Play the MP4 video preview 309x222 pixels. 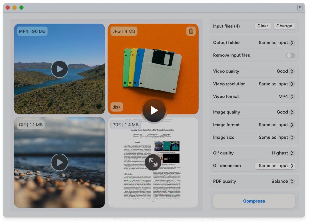59,69
